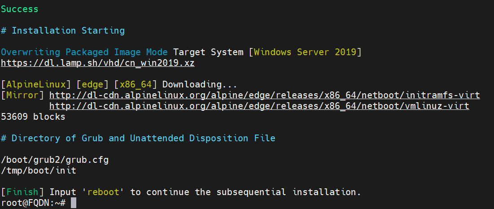
Task: Open the dl.lamp.sh cn_win2019.xz link
Action: click(97, 63)
